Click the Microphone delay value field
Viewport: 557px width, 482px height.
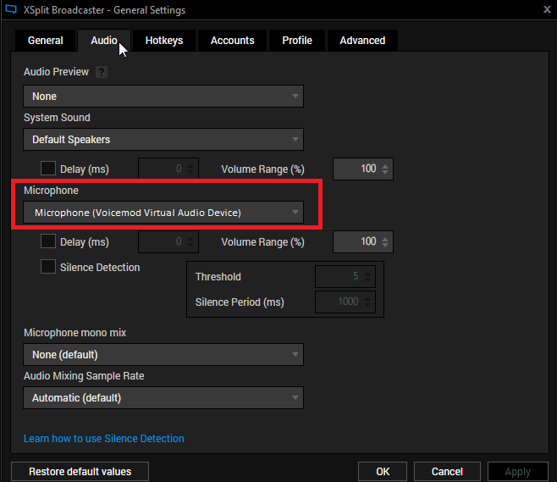pyautogui.click(x=168, y=241)
